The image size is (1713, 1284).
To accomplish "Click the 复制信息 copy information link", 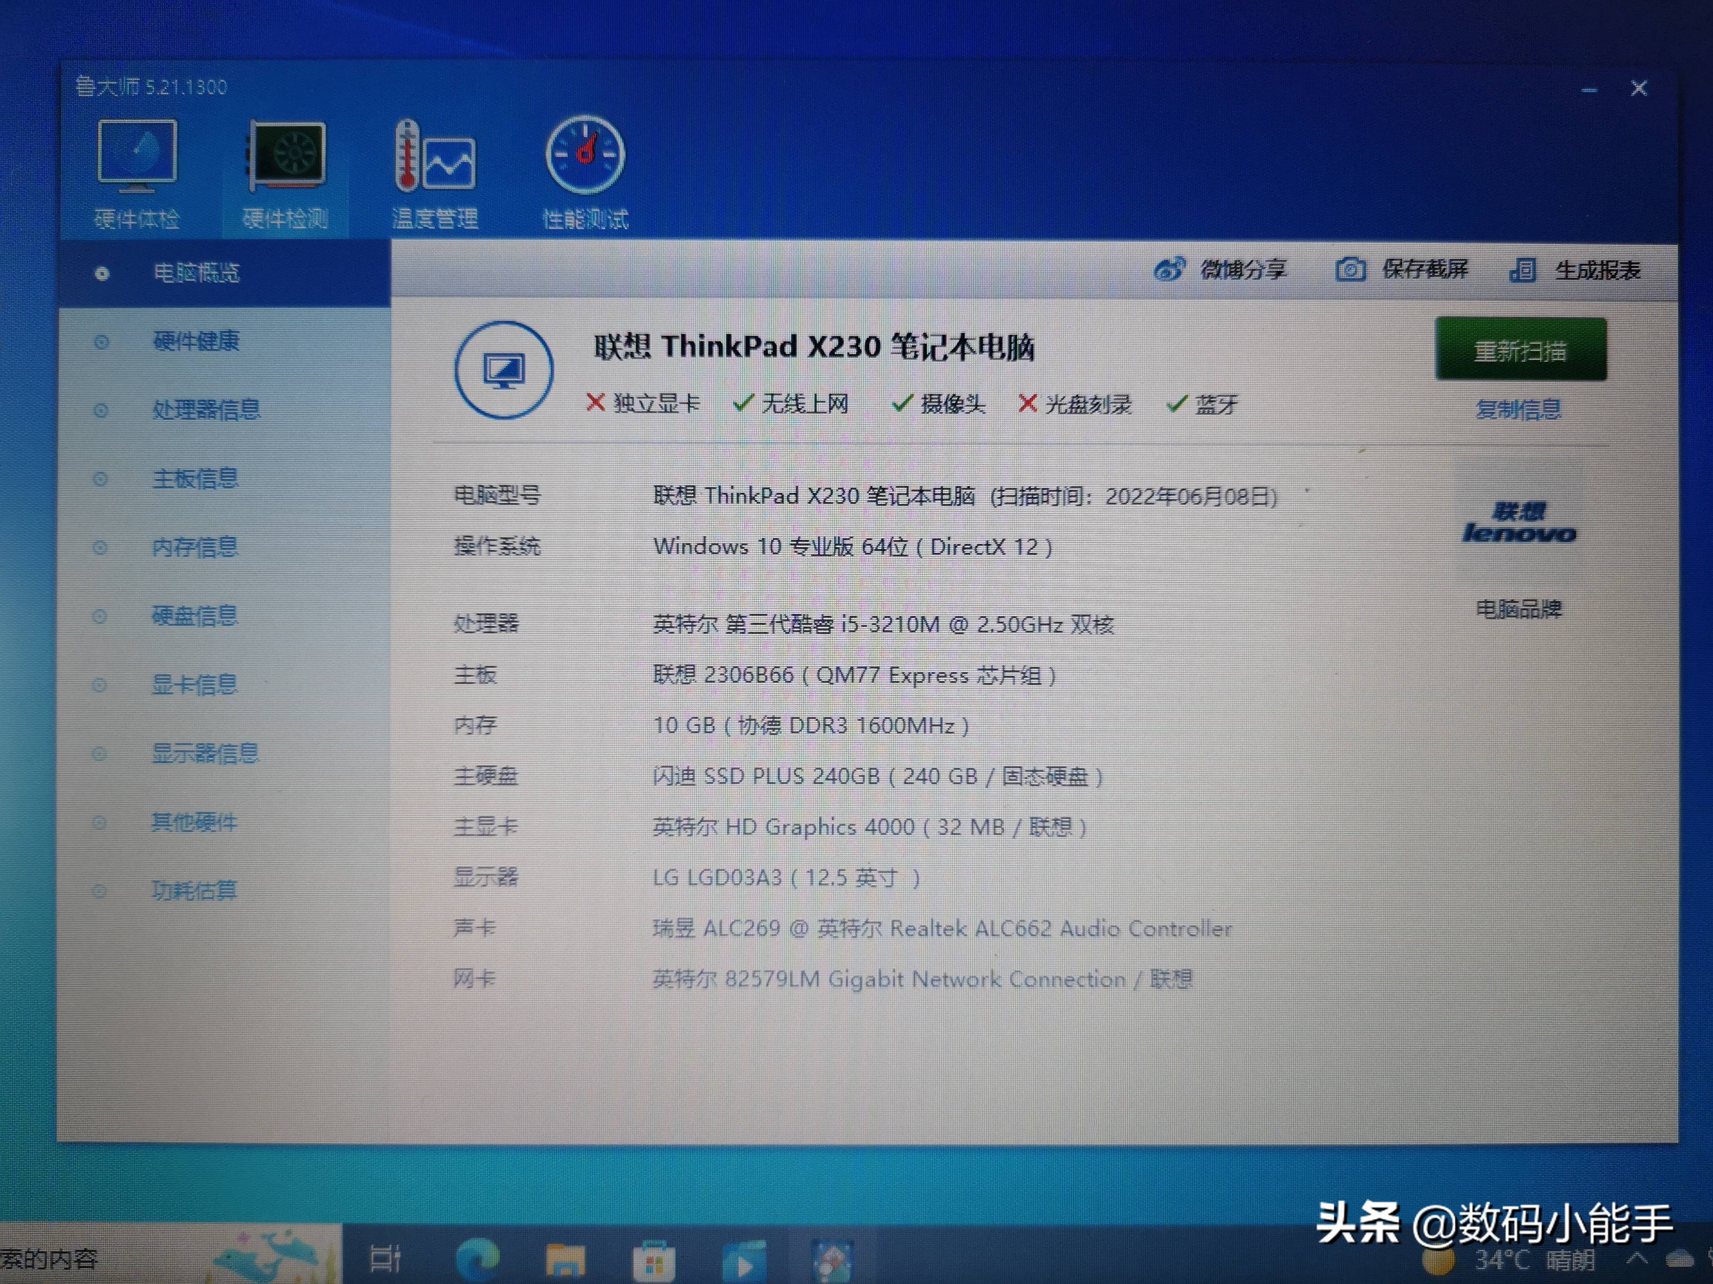I will point(1520,410).
